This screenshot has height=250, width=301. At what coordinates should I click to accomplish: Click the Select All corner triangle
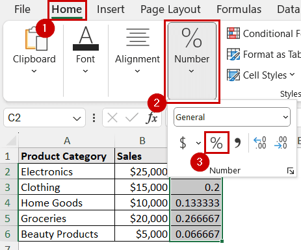pyautogui.click(x=11, y=141)
